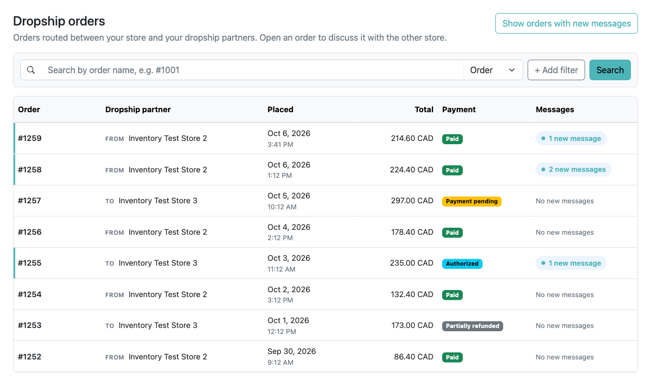The height and width of the screenshot is (386, 651).
Task: Click the Dropship partner column header
Action: pos(138,110)
